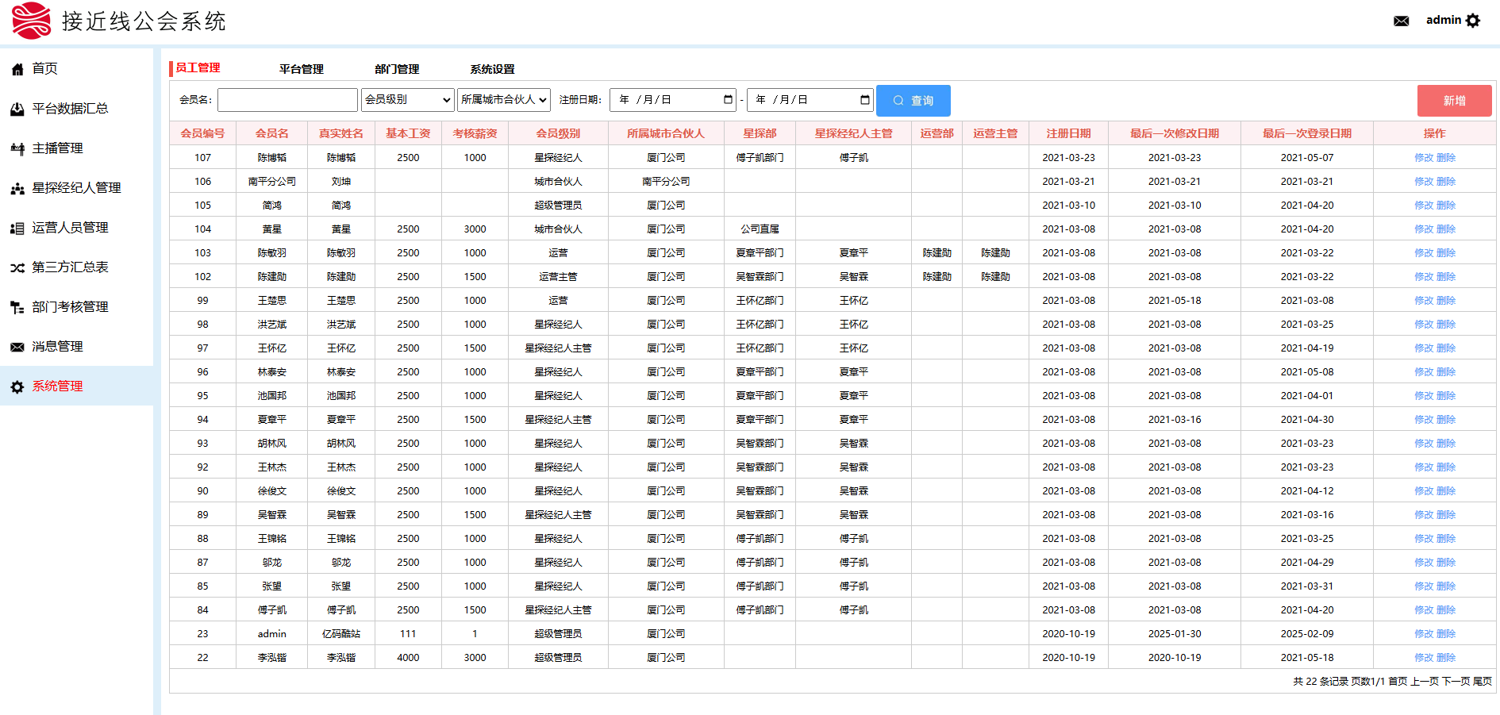Open calendar picker of start date field

(x=728, y=99)
